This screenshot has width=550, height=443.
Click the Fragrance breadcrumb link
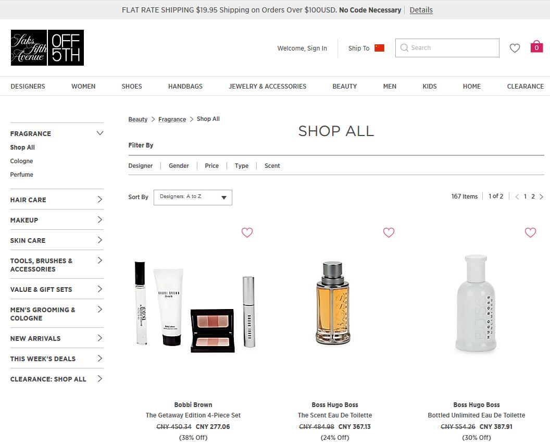click(172, 119)
